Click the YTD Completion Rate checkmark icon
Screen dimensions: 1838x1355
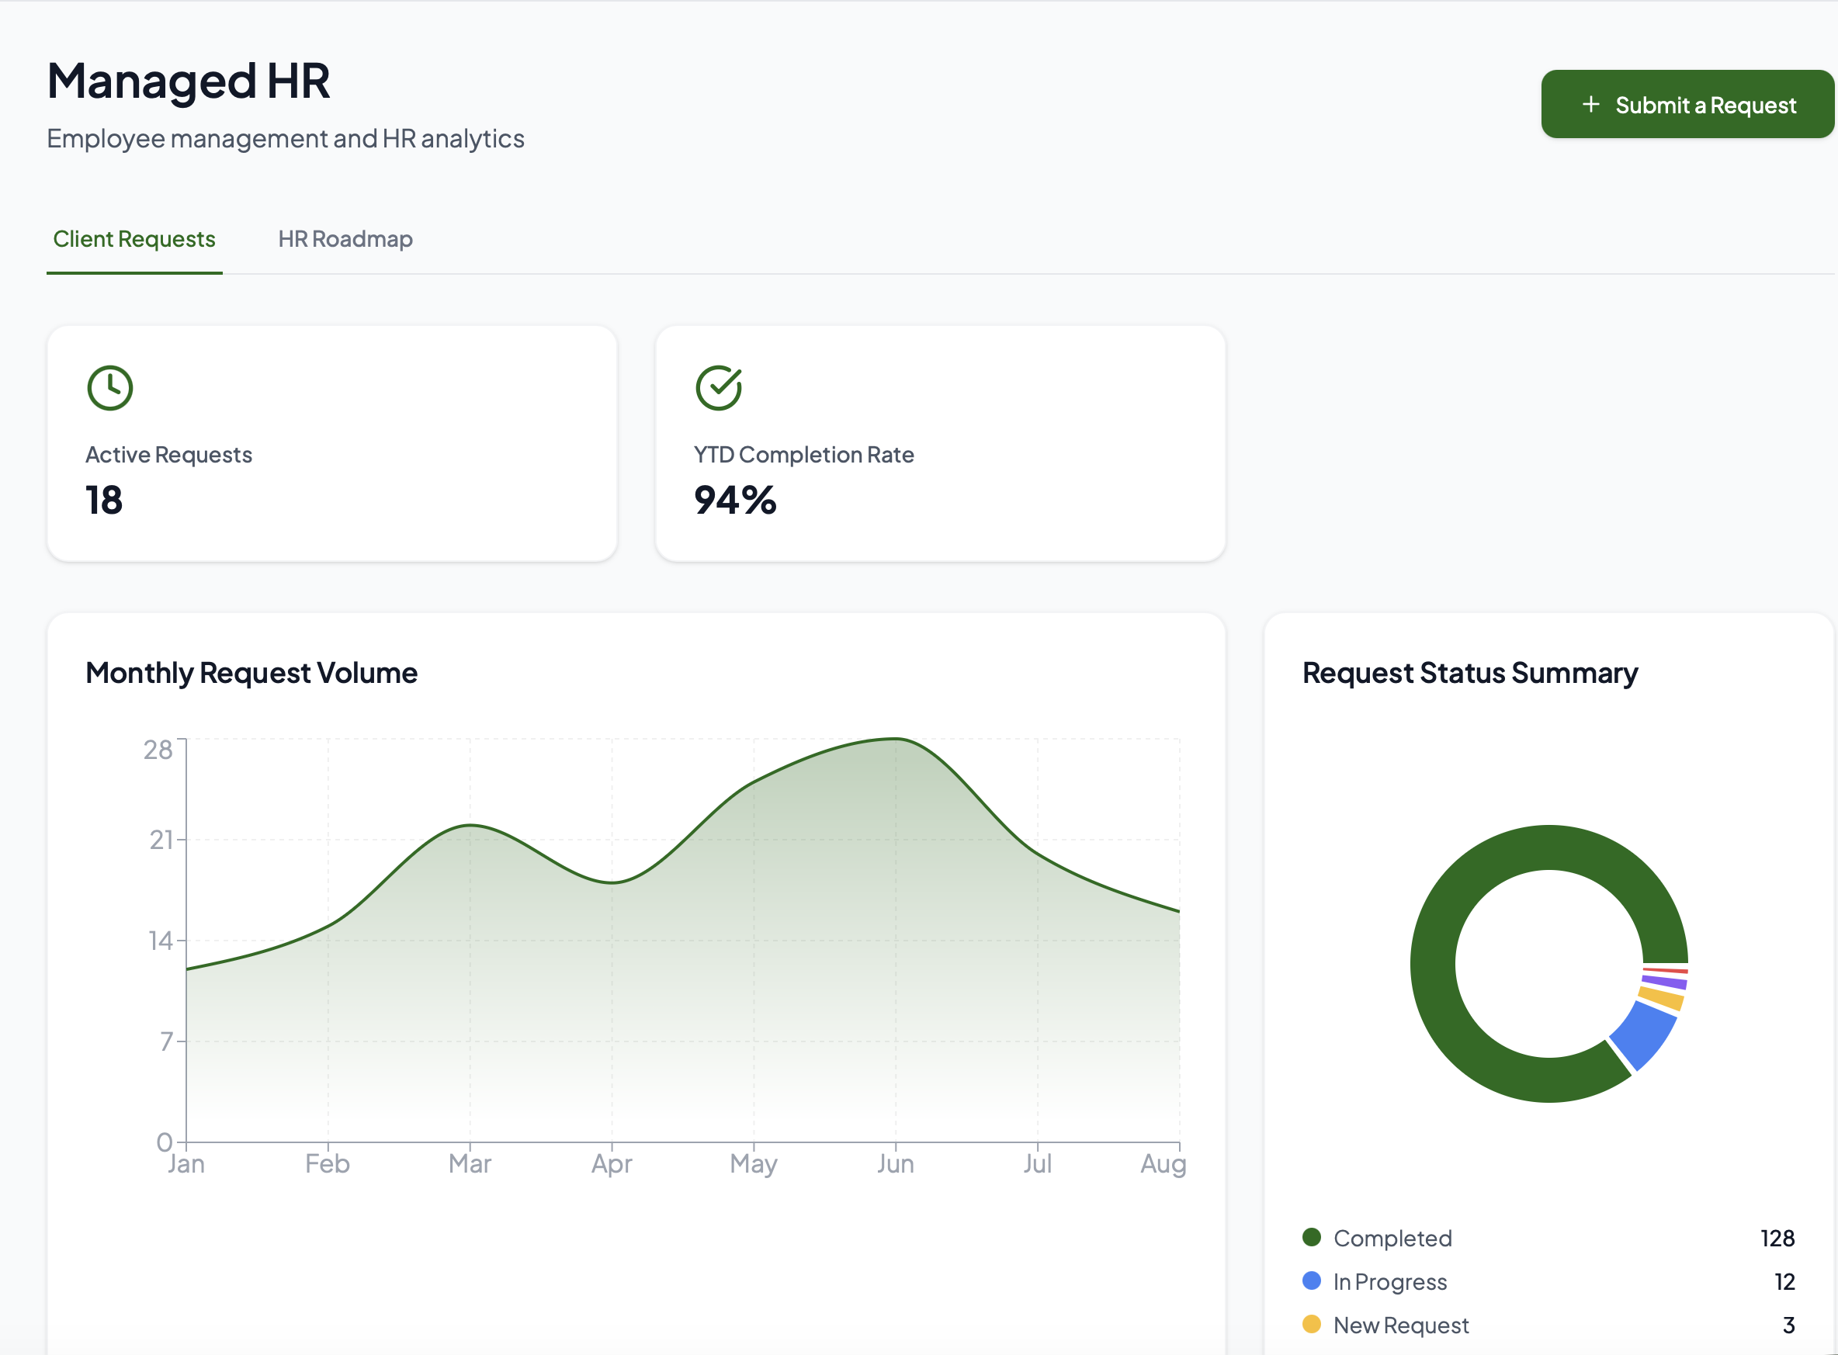(719, 388)
